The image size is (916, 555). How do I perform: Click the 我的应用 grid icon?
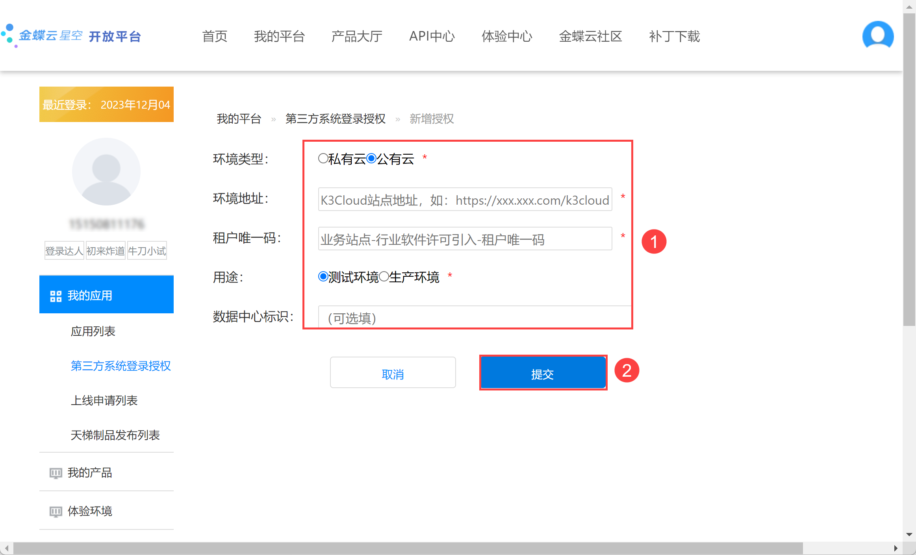[56, 296]
